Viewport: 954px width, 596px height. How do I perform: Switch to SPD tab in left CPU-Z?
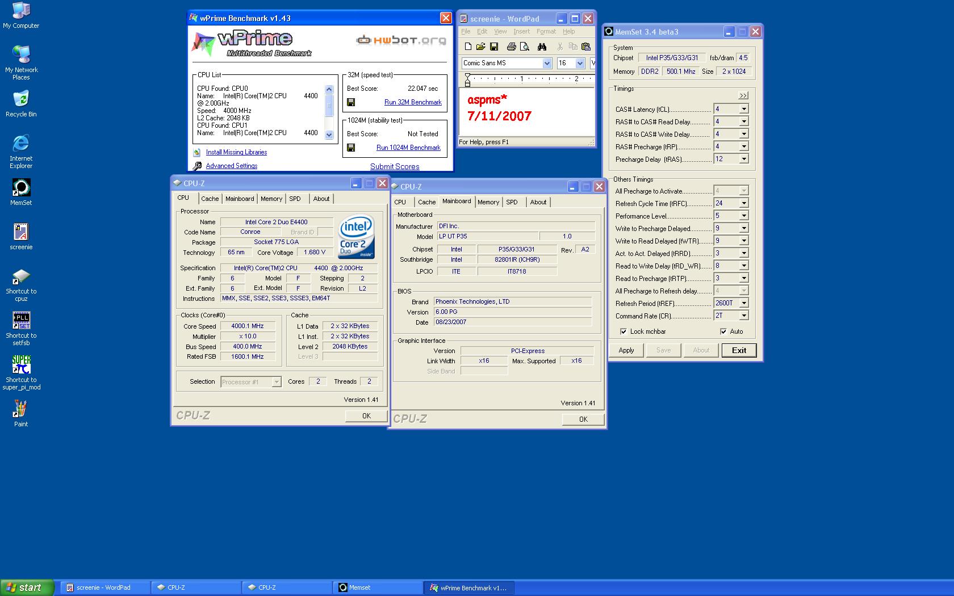pyautogui.click(x=295, y=199)
